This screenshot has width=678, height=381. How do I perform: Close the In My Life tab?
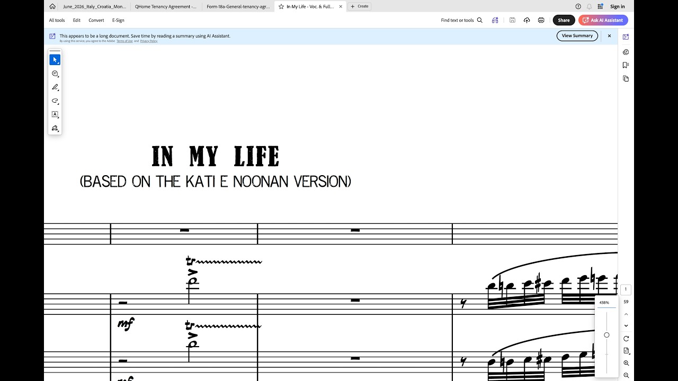(341, 6)
